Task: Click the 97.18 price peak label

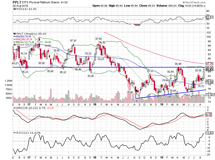Action: coord(73,41)
